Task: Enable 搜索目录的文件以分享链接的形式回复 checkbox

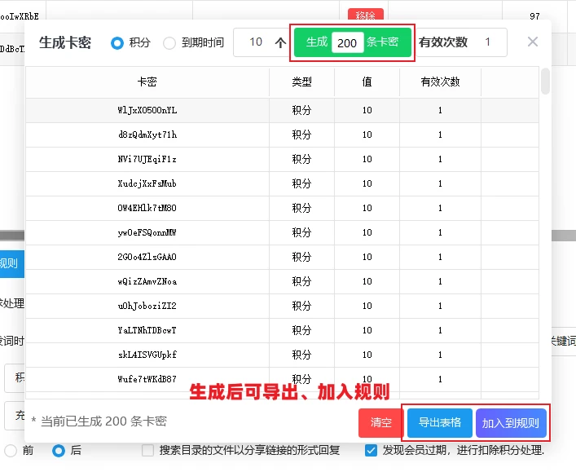Action: click(147, 450)
